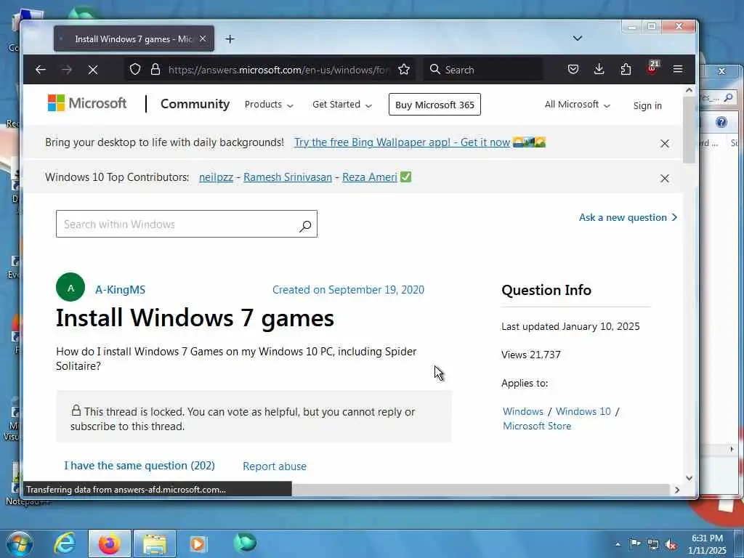Expand the Products dropdown
Screen dimensions: 744x558
pos(269,105)
